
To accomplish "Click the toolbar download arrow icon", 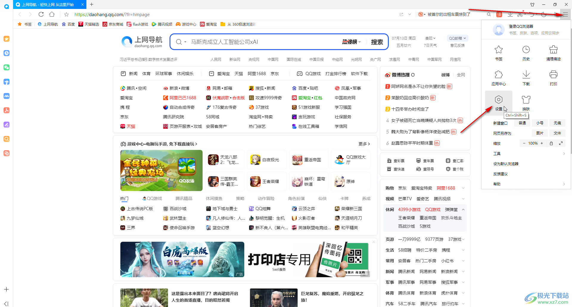I will click(x=510, y=14).
